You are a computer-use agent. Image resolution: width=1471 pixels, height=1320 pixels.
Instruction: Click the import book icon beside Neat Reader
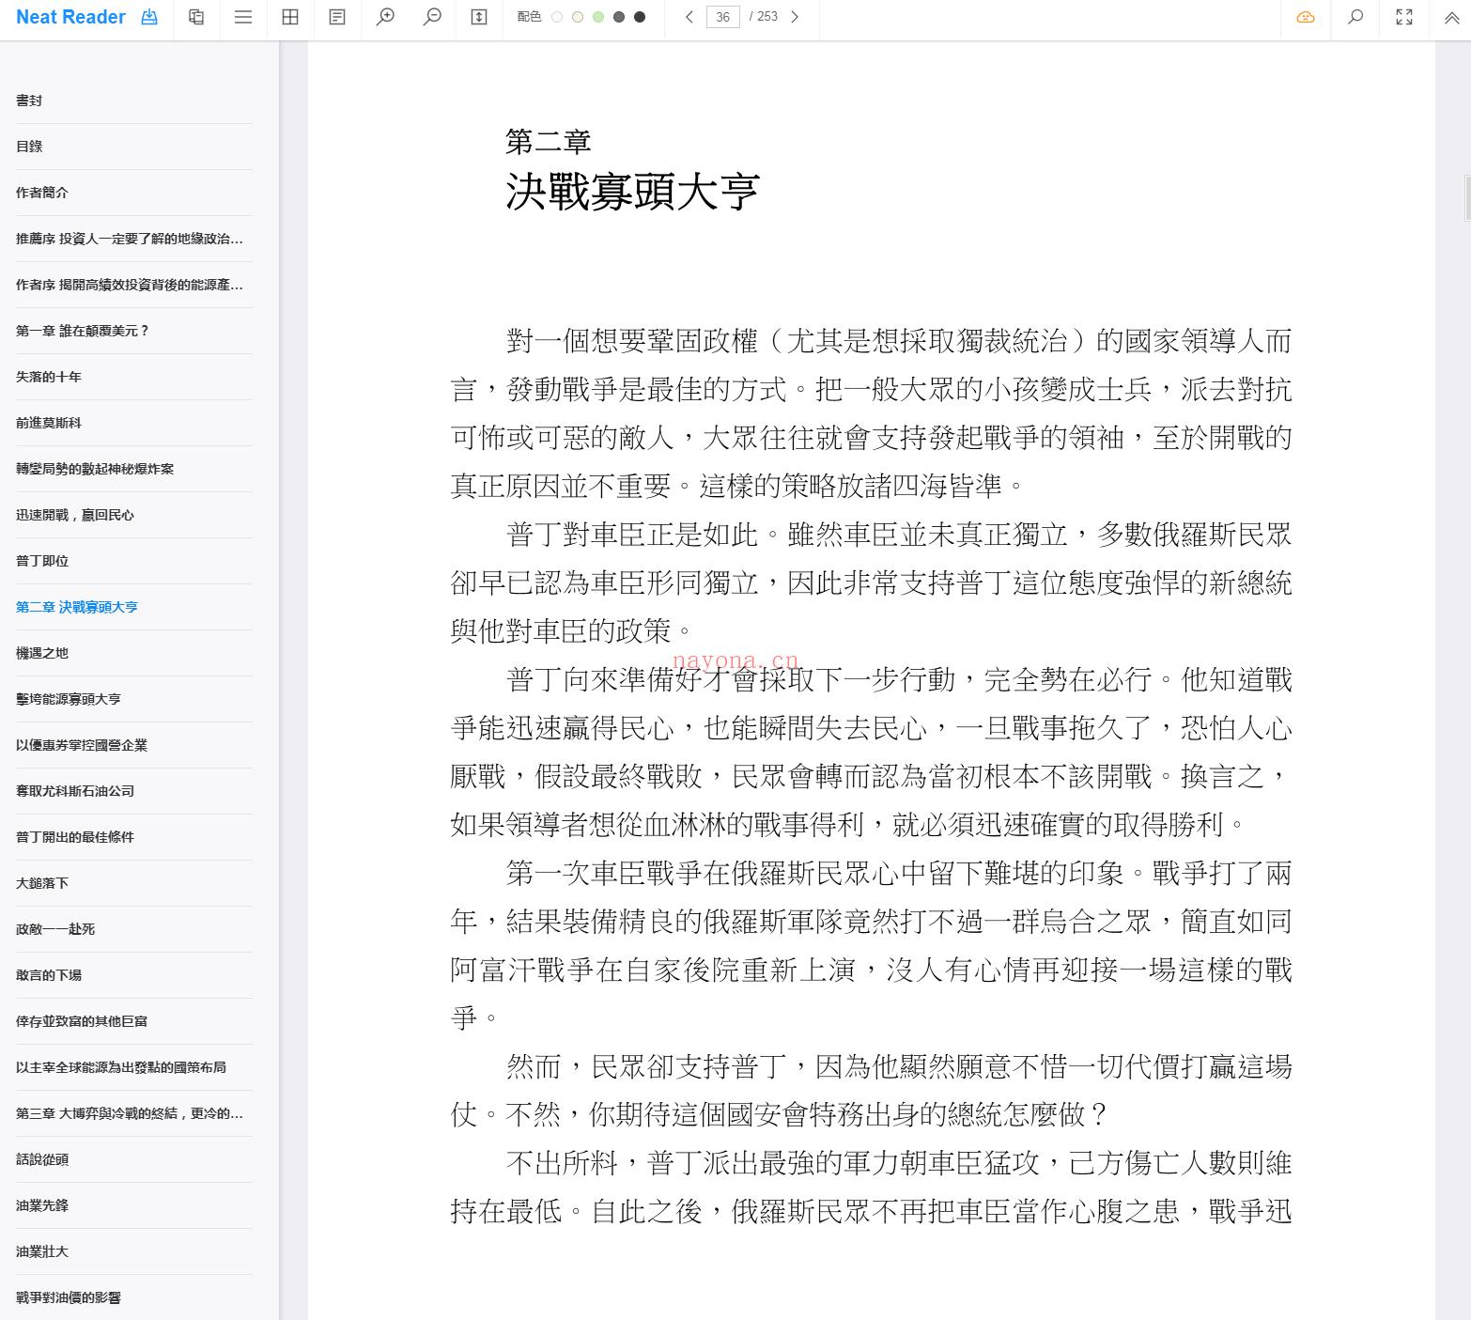148,17
